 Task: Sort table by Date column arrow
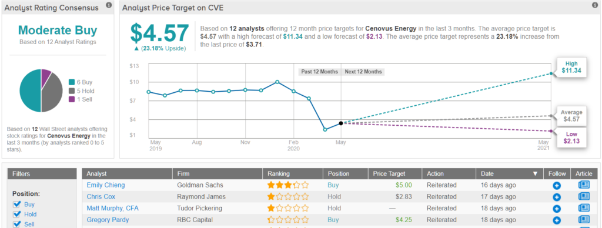tap(535, 174)
